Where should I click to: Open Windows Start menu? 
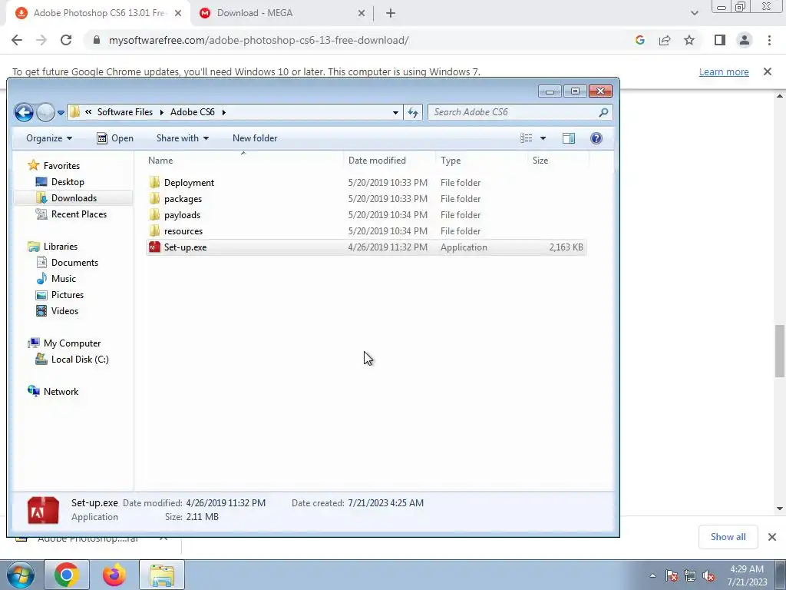(20, 575)
